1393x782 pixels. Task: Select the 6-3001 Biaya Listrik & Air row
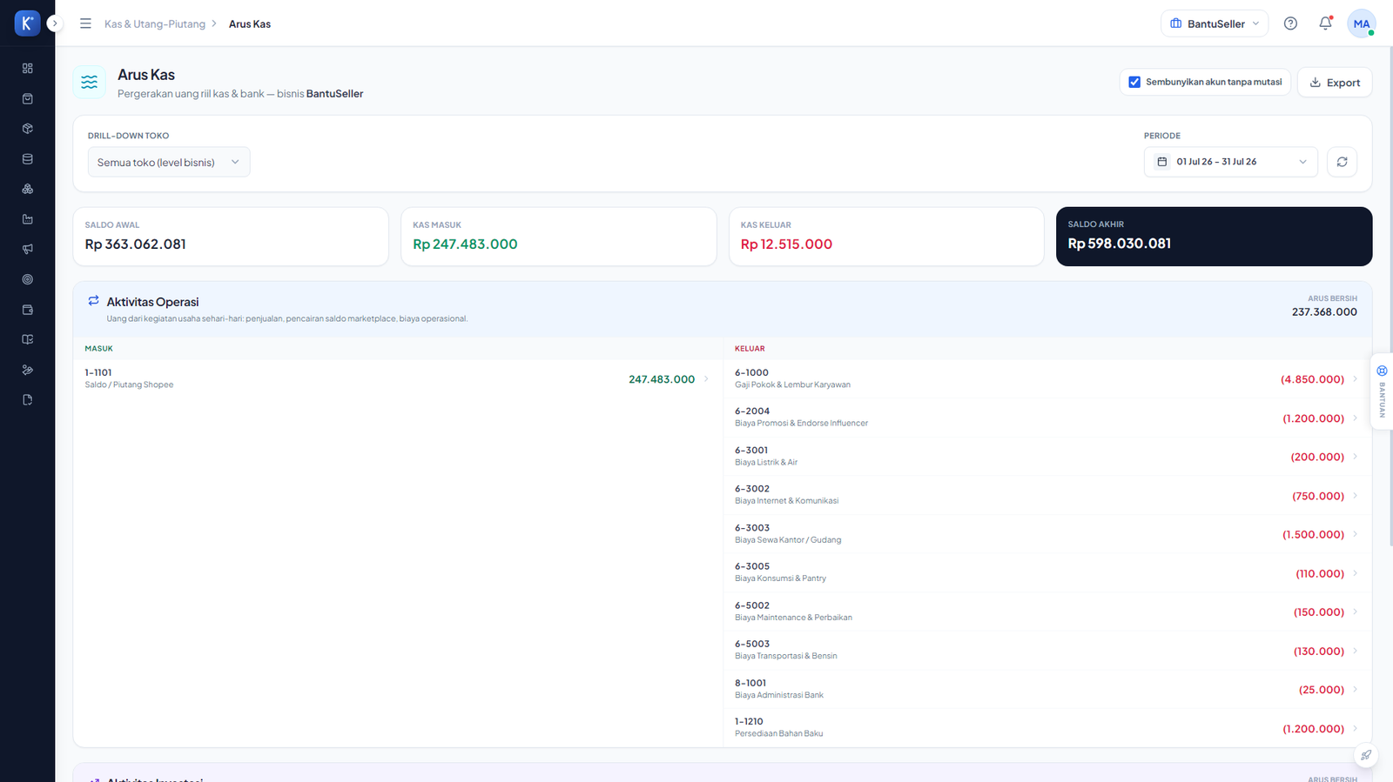point(1047,457)
